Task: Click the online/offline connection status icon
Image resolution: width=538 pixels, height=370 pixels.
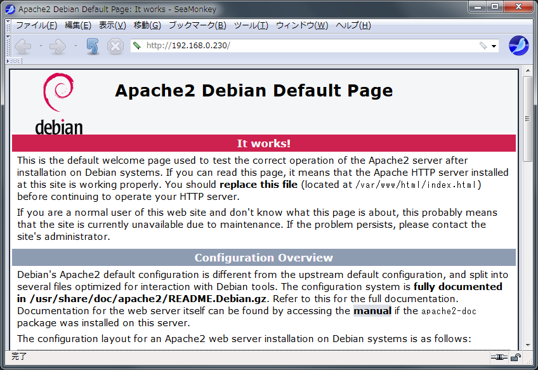Action: click(499, 357)
